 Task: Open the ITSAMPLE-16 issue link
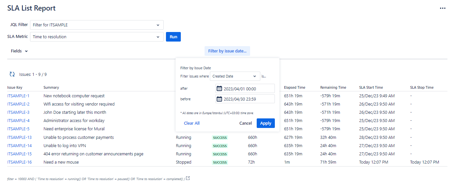pos(19,162)
